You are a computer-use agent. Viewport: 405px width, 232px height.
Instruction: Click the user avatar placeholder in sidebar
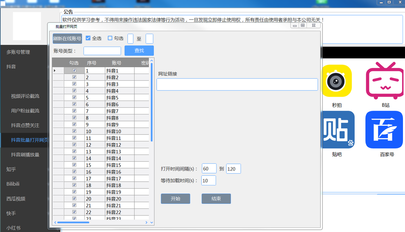point(27,26)
